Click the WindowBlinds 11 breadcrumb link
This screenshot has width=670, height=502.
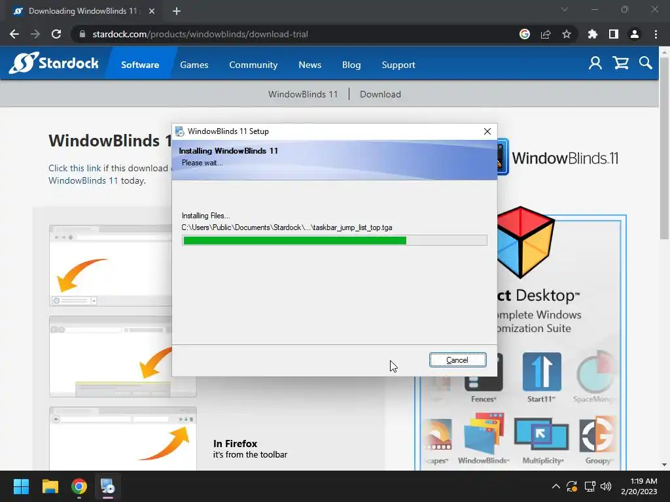tap(303, 94)
